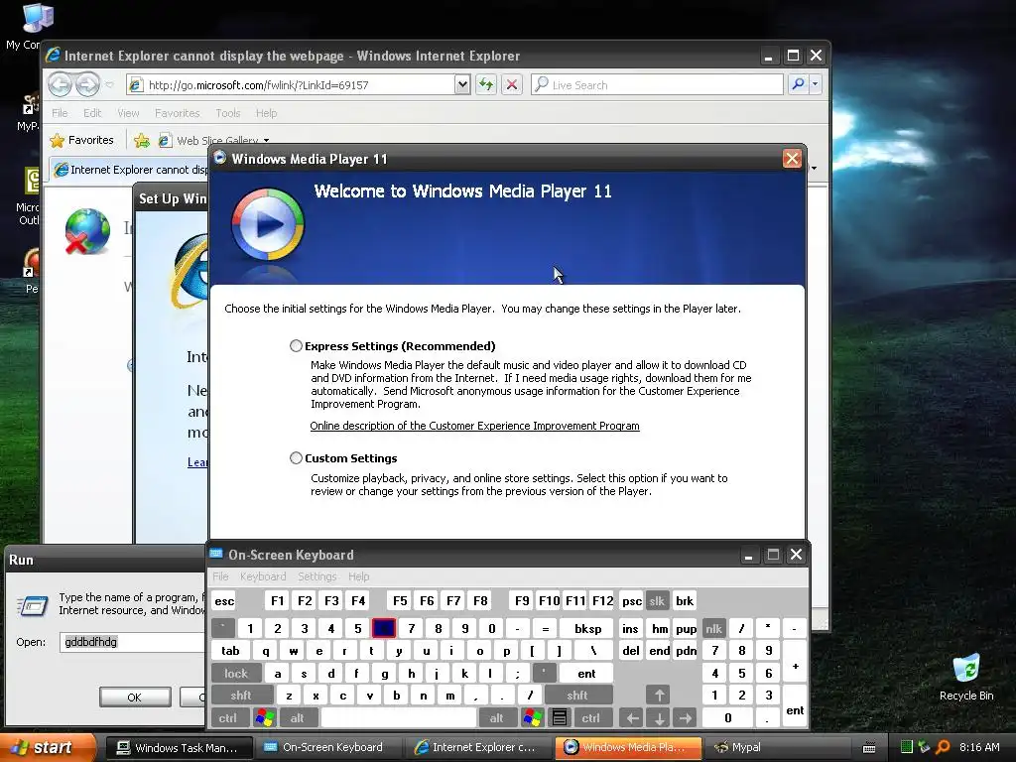Open Help menu in On-Screen Keyboard

tap(358, 576)
